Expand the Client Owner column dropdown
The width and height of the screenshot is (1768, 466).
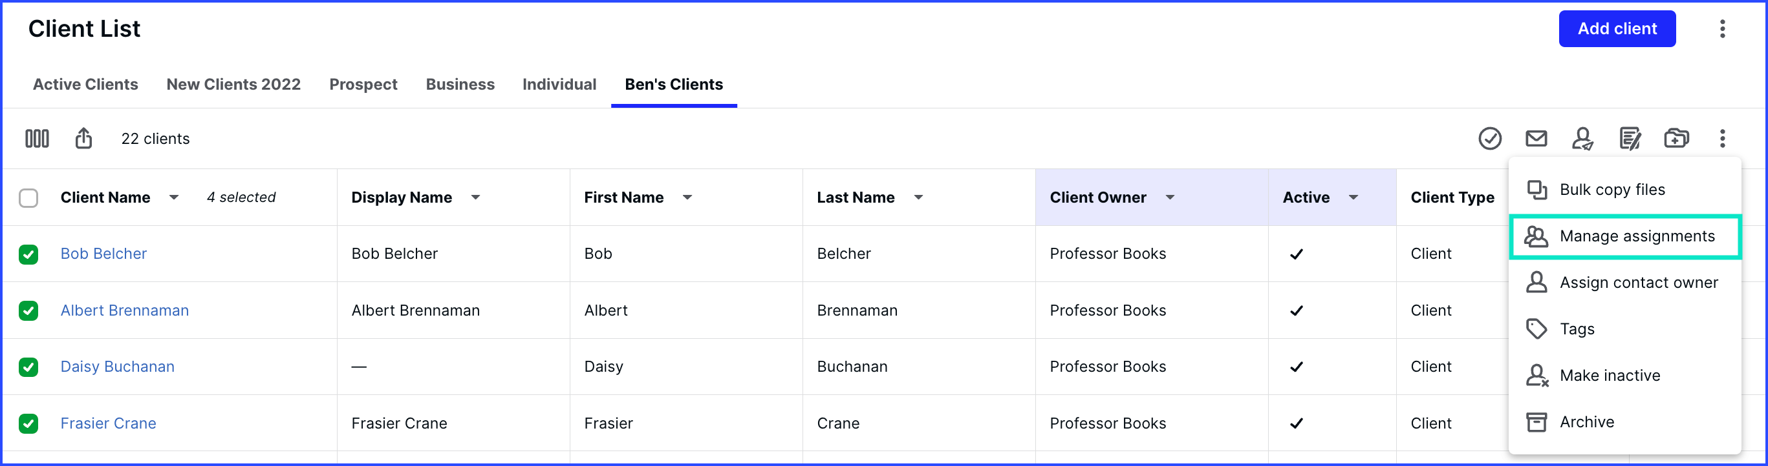[1170, 198]
